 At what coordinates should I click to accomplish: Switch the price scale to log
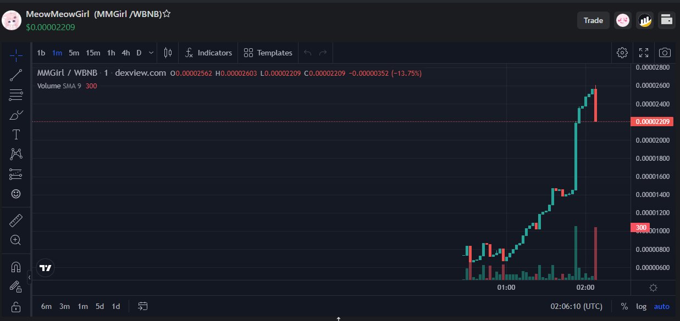point(641,306)
